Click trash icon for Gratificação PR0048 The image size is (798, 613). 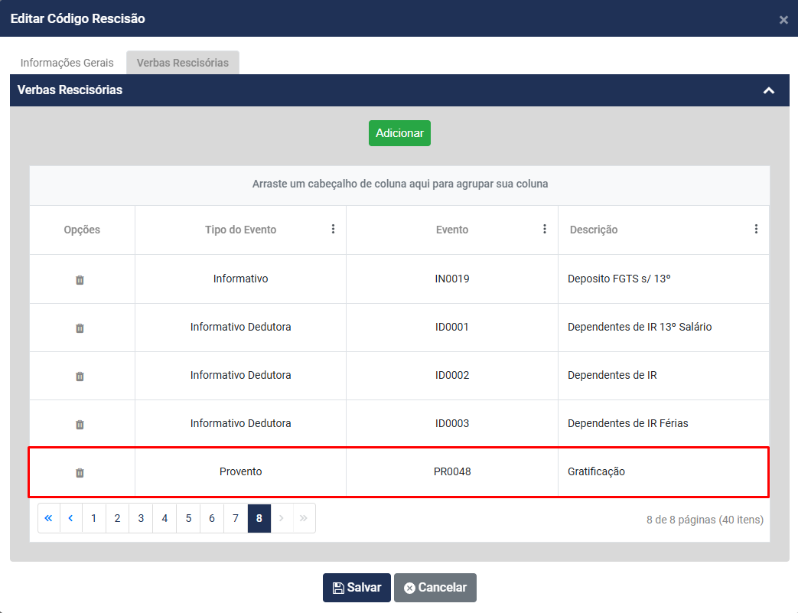(80, 473)
